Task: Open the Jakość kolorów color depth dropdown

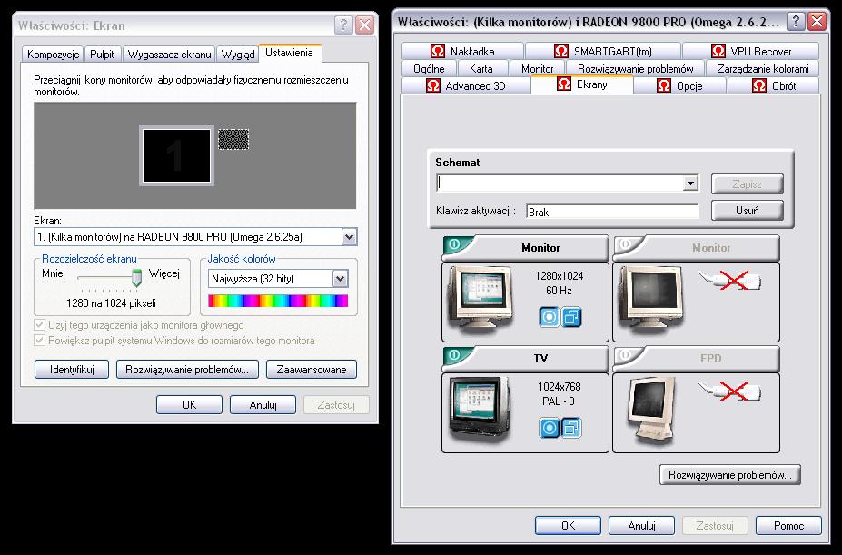Action: [x=341, y=279]
